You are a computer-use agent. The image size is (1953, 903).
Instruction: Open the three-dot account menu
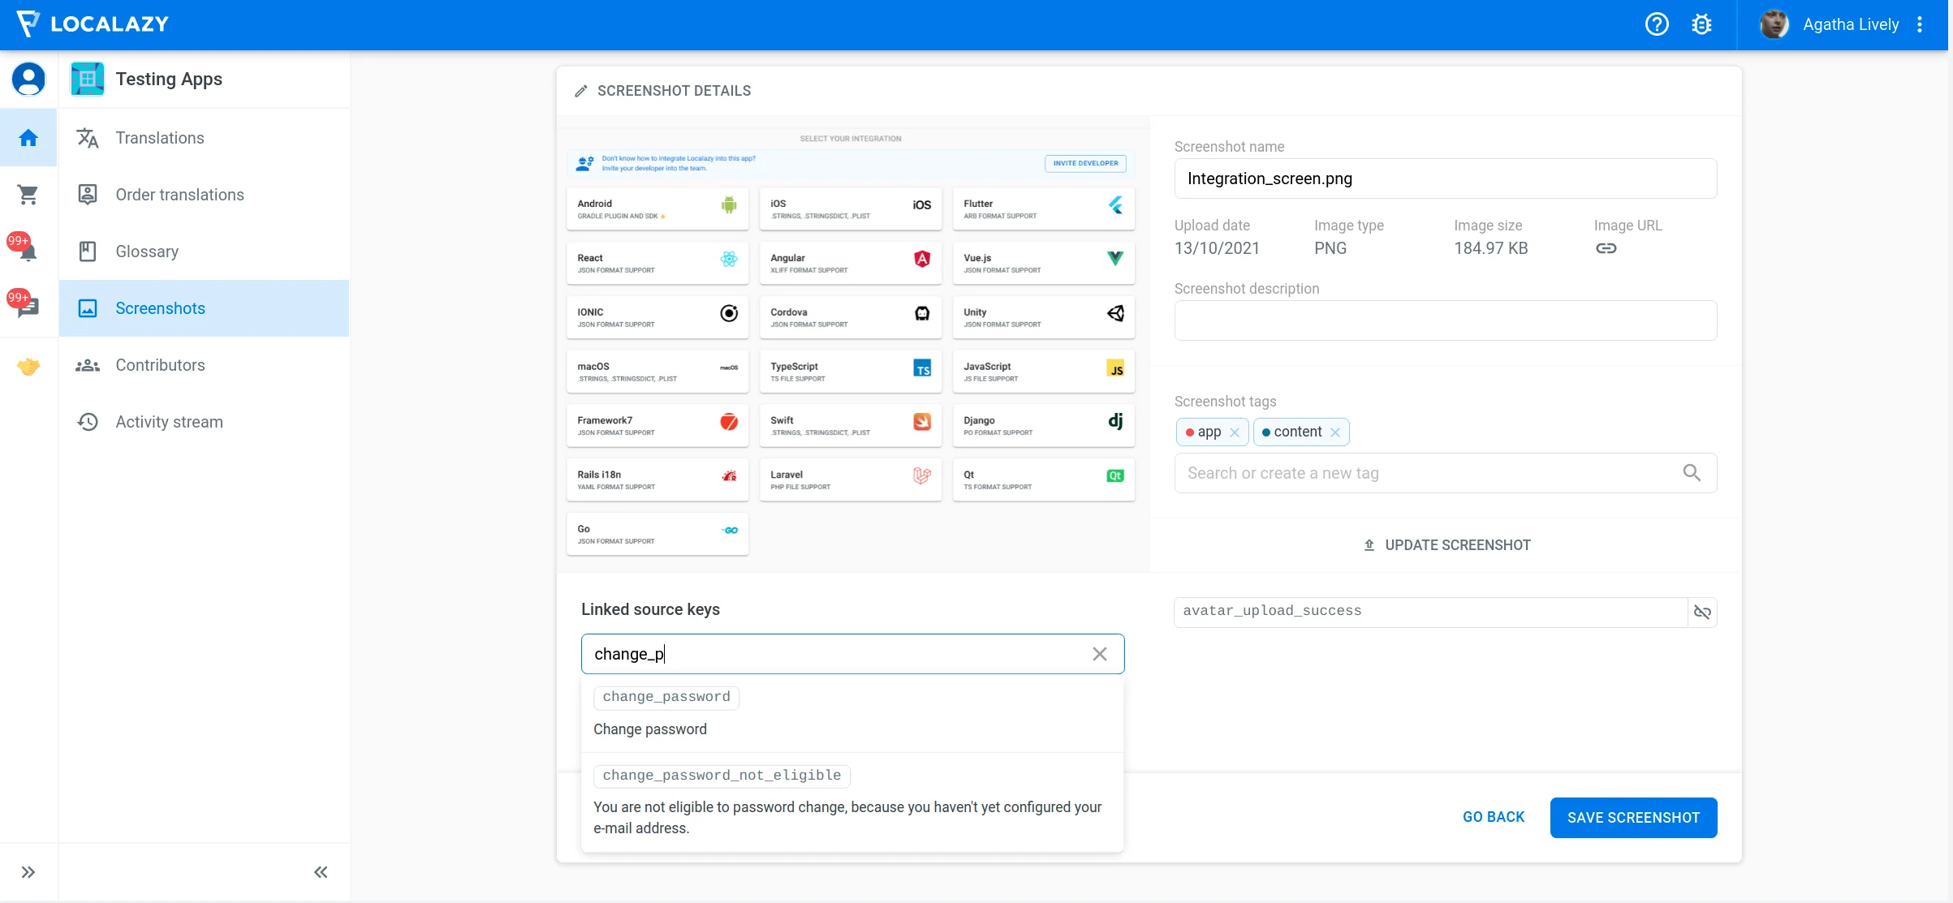[x=1920, y=24]
